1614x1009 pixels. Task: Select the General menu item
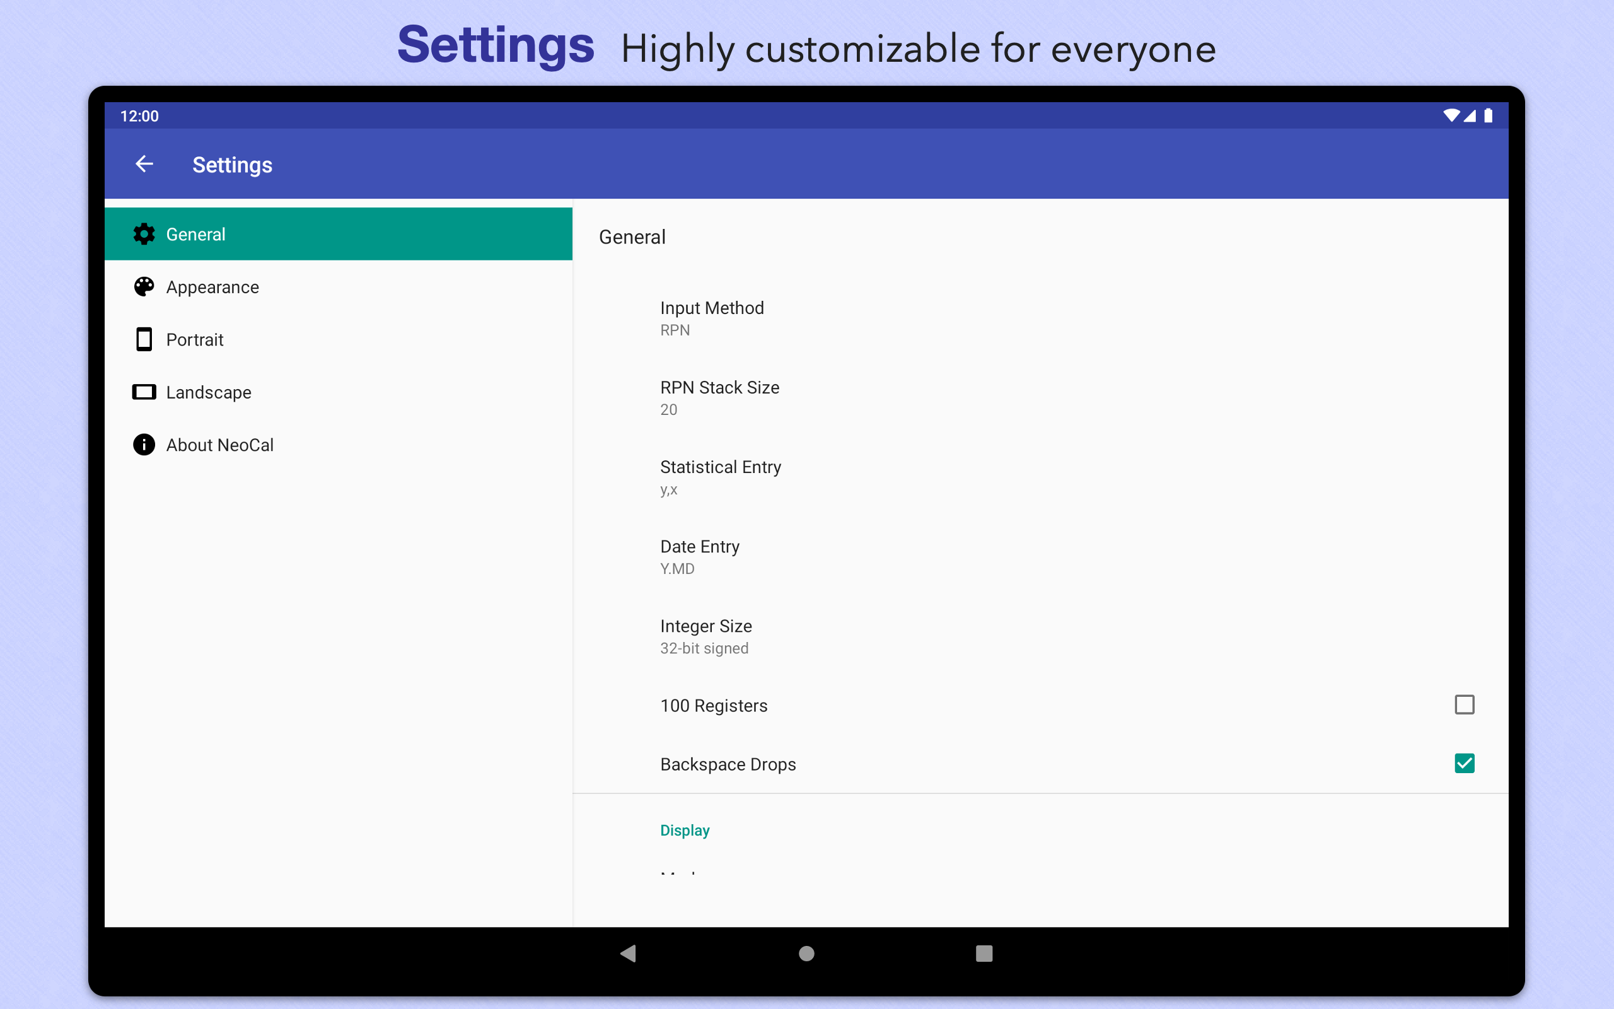338,234
